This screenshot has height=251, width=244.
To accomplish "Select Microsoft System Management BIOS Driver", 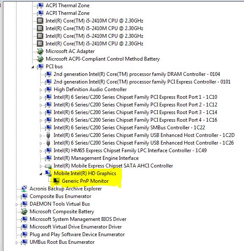I will (x=78, y=219).
